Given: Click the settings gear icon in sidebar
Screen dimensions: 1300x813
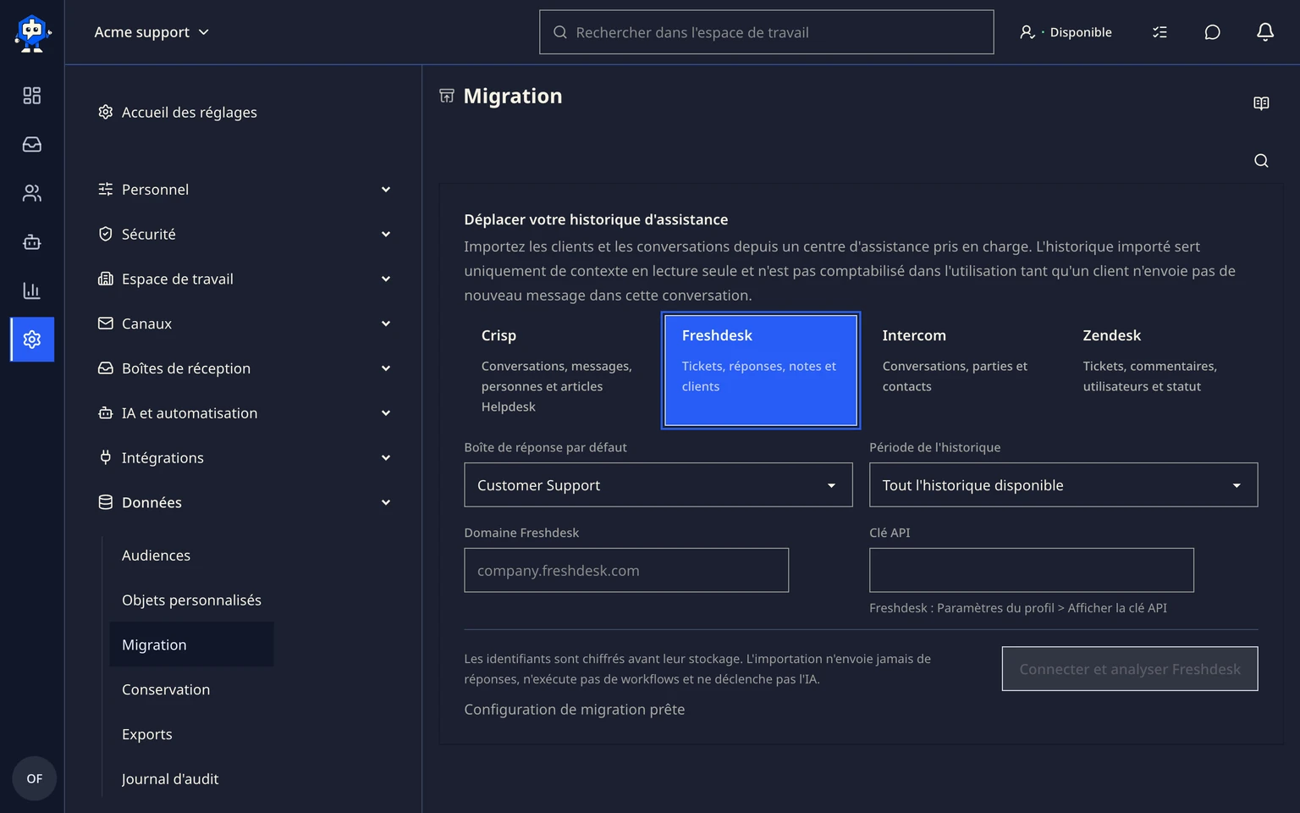Looking at the screenshot, I should tap(32, 340).
